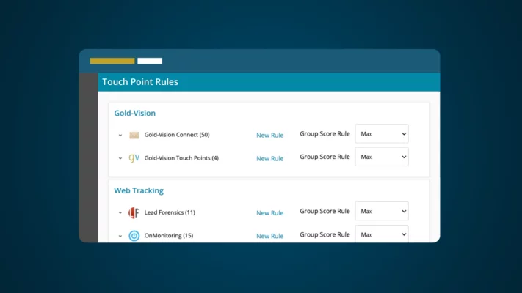Screen dimensions: 522x293
Task: Select the gold tab in the header bar
Action: 112,61
